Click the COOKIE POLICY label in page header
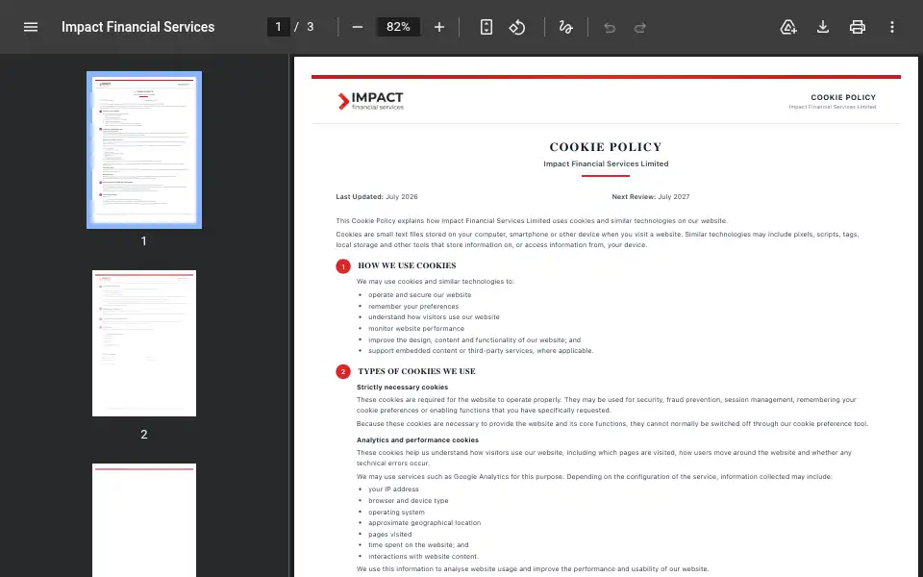The height and width of the screenshot is (577, 923). point(843,97)
